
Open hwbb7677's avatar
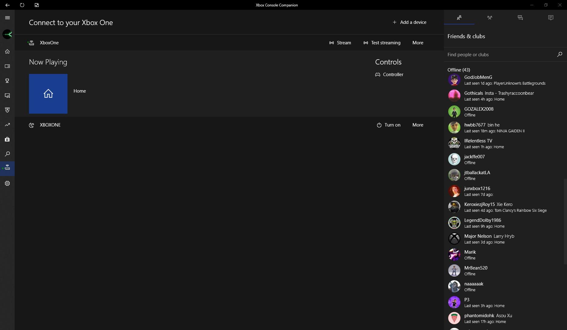pyautogui.click(x=454, y=128)
